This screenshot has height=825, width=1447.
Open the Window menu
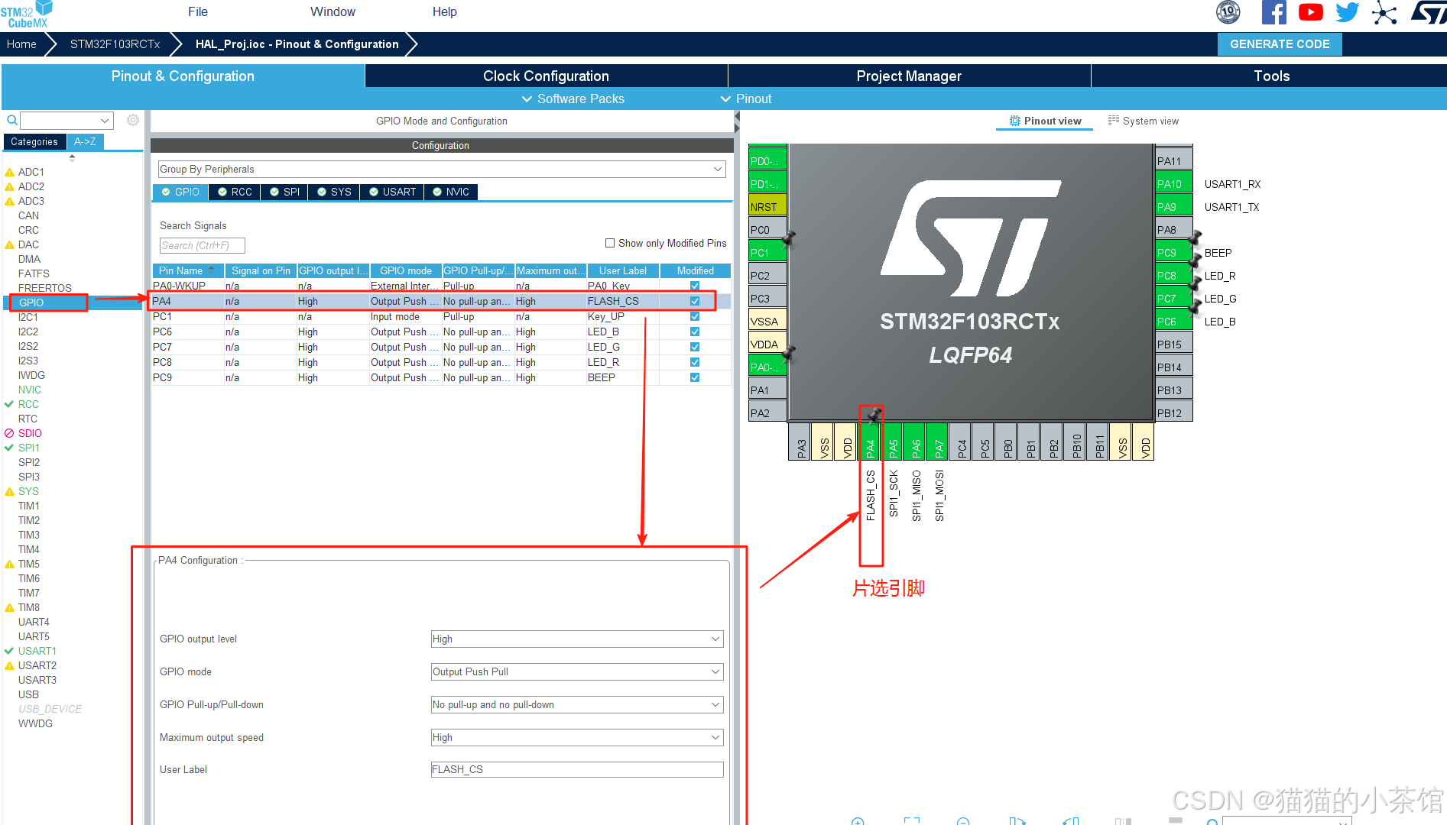(333, 11)
